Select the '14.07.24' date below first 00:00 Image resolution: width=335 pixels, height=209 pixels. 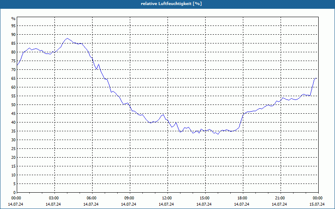(15, 204)
